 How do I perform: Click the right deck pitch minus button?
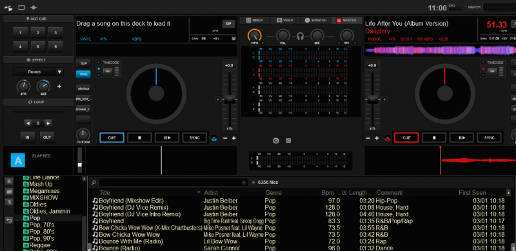click(368, 138)
